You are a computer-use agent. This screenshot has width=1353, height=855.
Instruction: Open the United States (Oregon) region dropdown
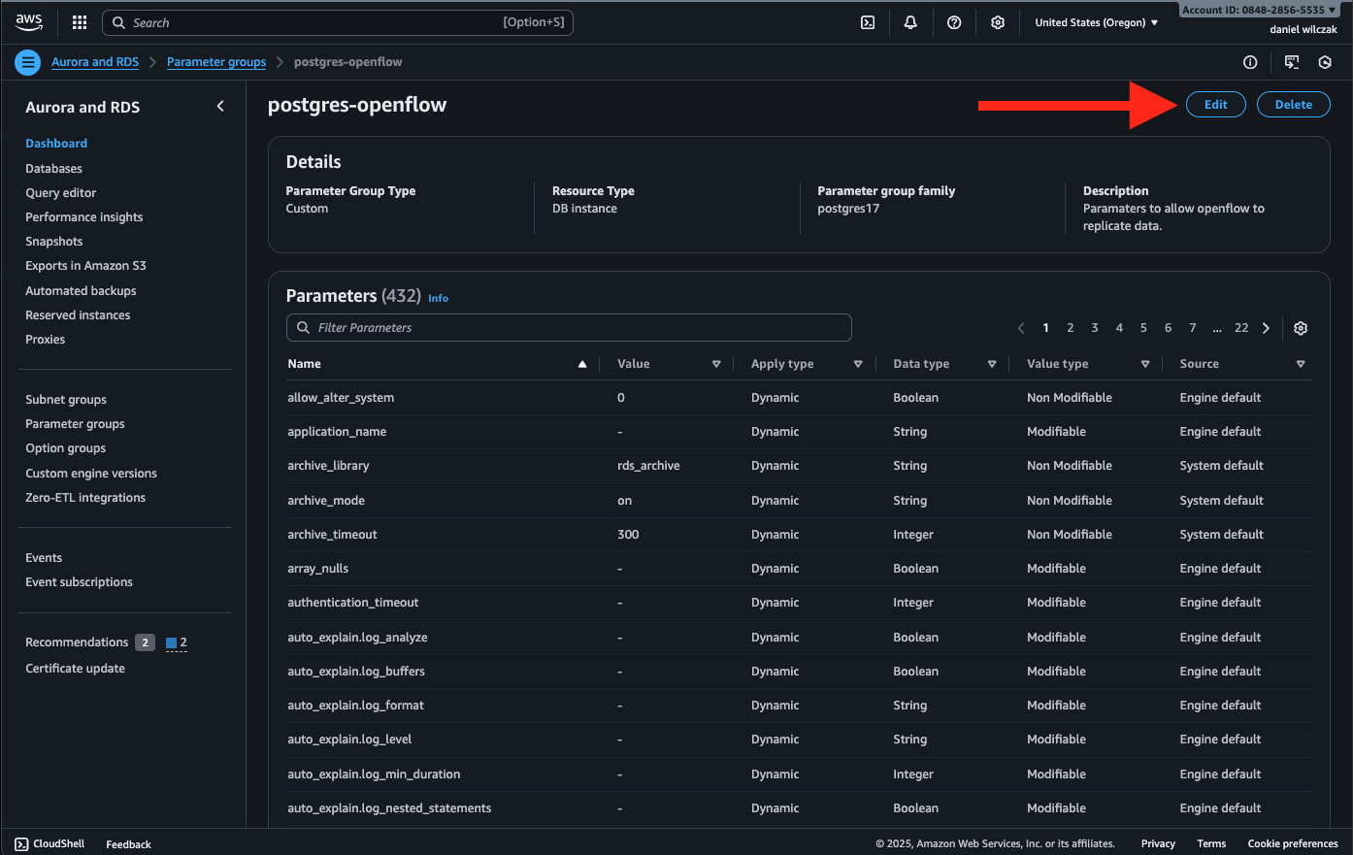(1096, 22)
